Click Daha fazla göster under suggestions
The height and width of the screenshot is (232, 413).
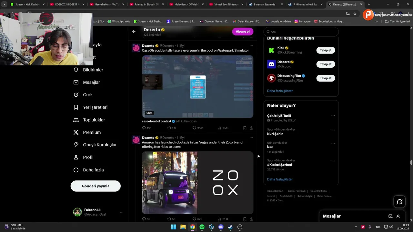pos(280,91)
